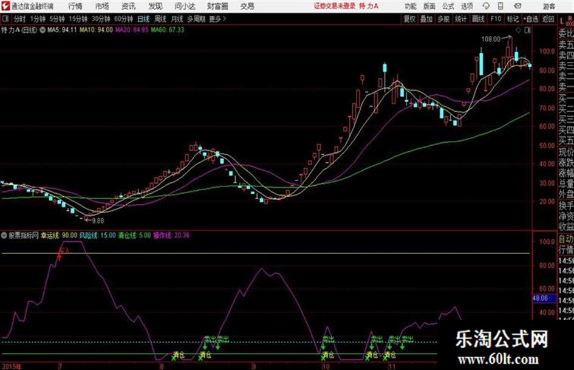574x370 pixels.
Task: Select the 日线 daily period tab
Action: click(143, 19)
